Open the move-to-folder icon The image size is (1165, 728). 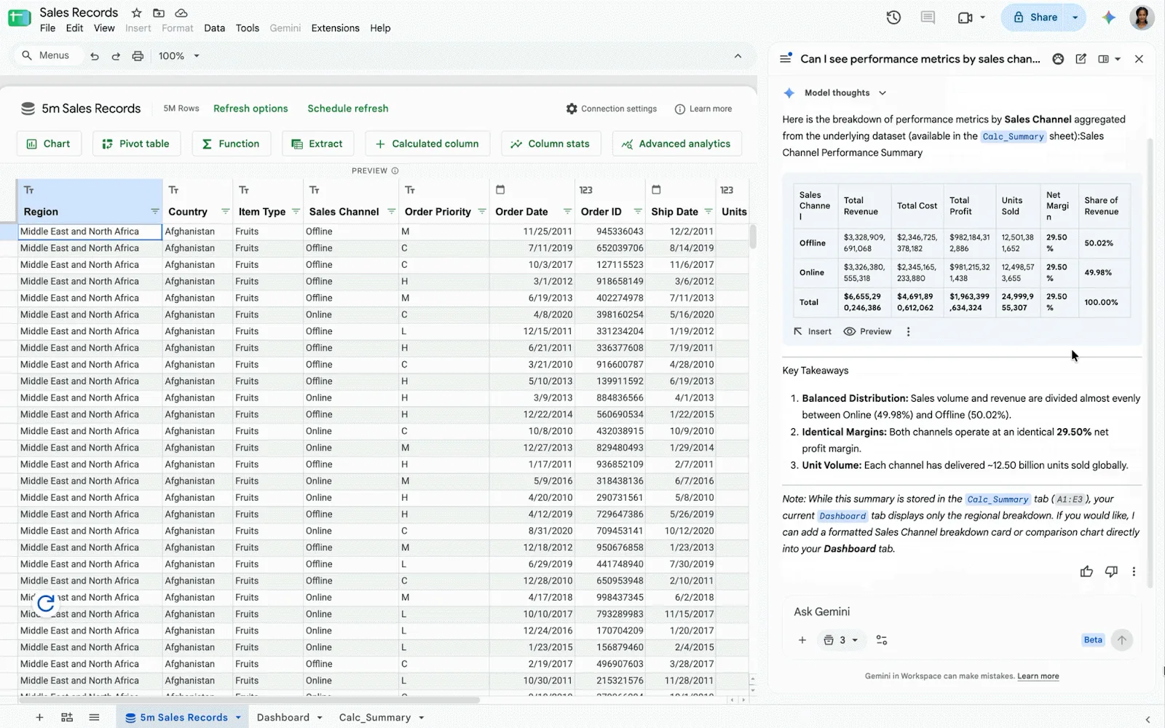(159, 13)
